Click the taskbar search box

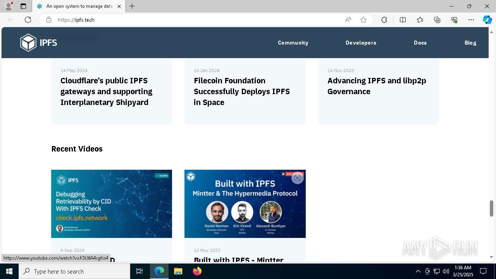tap(74, 271)
